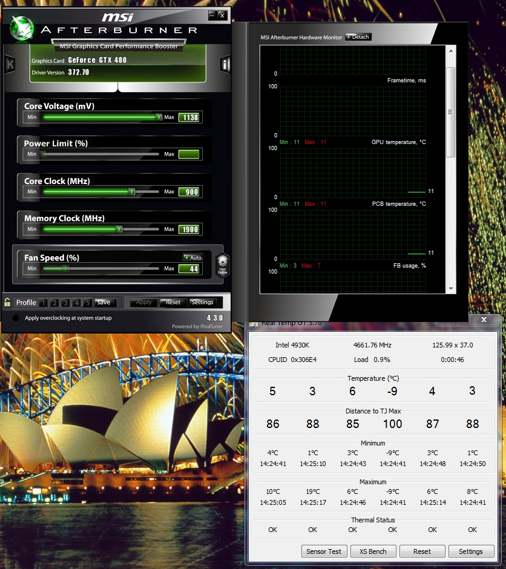Click the Memory Clock value field 1900

[x=189, y=229]
